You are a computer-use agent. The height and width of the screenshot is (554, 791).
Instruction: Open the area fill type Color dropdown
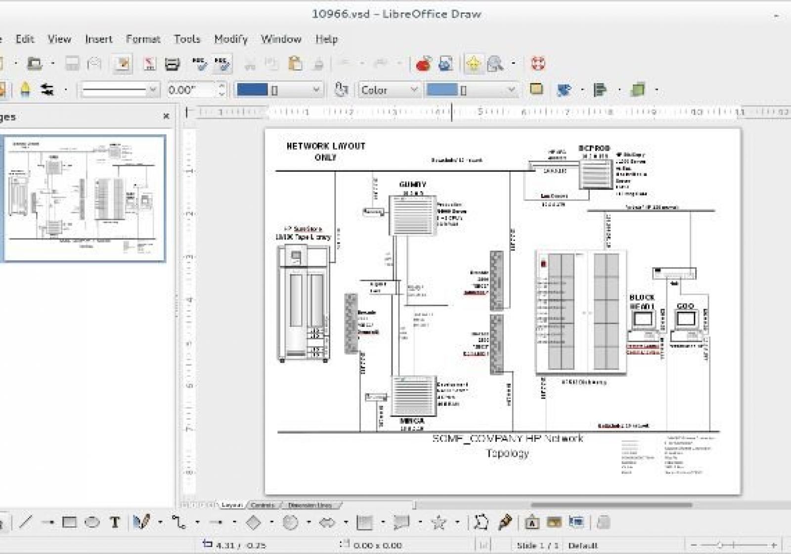coord(414,90)
